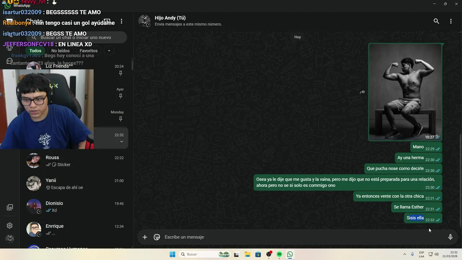Viewport: 462px width, 260px height.
Task: Open conversation three-dot menu in chat header
Action: [451, 21]
